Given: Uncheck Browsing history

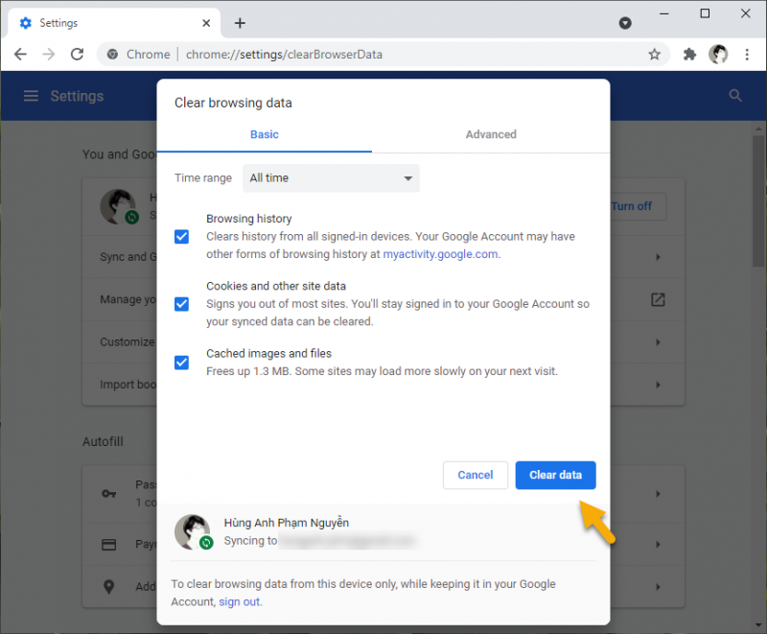Looking at the screenshot, I should coord(181,237).
